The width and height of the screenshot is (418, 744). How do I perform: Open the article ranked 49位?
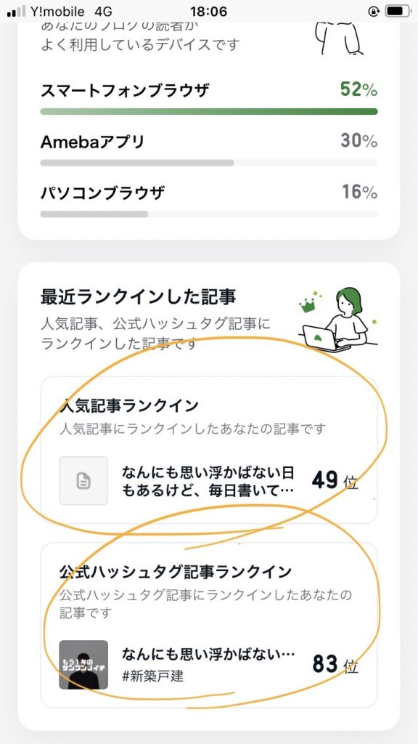coord(209,481)
